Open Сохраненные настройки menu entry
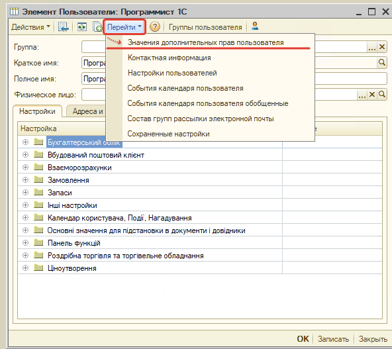 (x=168, y=134)
